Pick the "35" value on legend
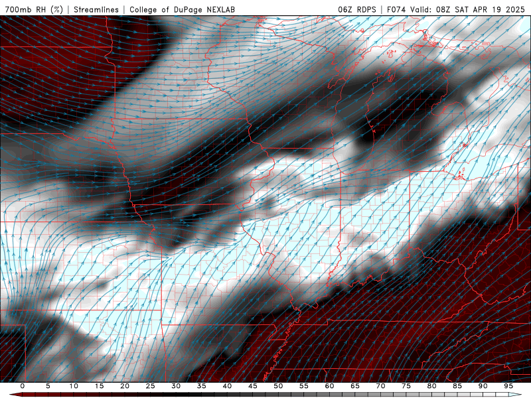Viewport: 531px width, 398px height. [202, 386]
